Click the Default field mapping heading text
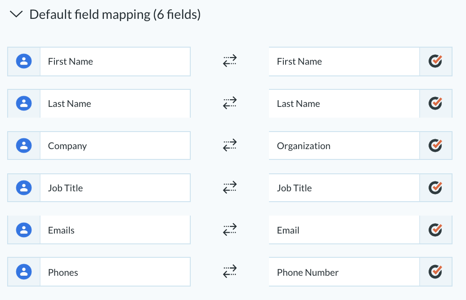 coord(115,14)
